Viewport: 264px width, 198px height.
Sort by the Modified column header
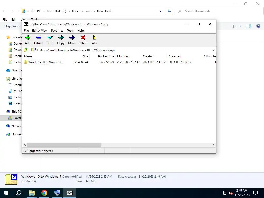click(x=128, y=56)
